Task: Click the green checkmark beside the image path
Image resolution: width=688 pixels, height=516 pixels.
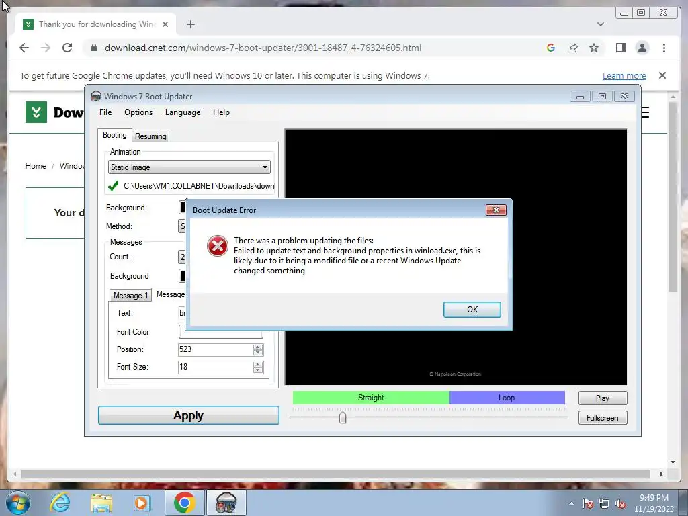Action: pos(113,186)
